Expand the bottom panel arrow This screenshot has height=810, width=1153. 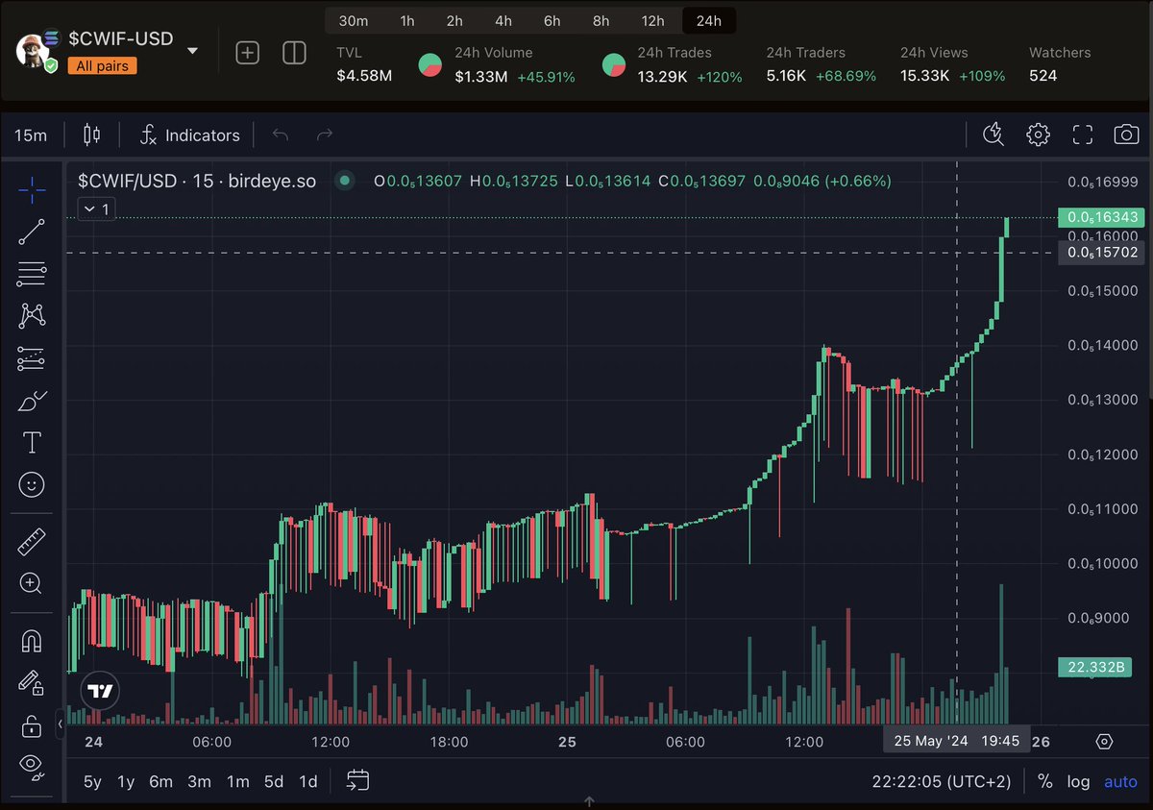point(589,801)
